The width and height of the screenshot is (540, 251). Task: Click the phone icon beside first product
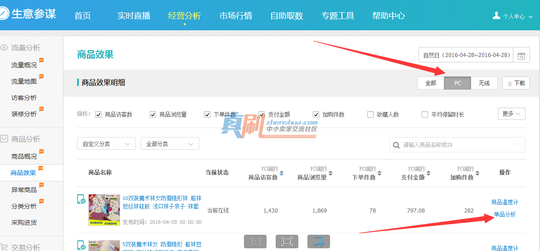click(x=81, y=199)
